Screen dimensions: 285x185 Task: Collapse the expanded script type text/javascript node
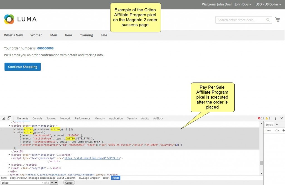pyautogui.click(x=9, y=126)
